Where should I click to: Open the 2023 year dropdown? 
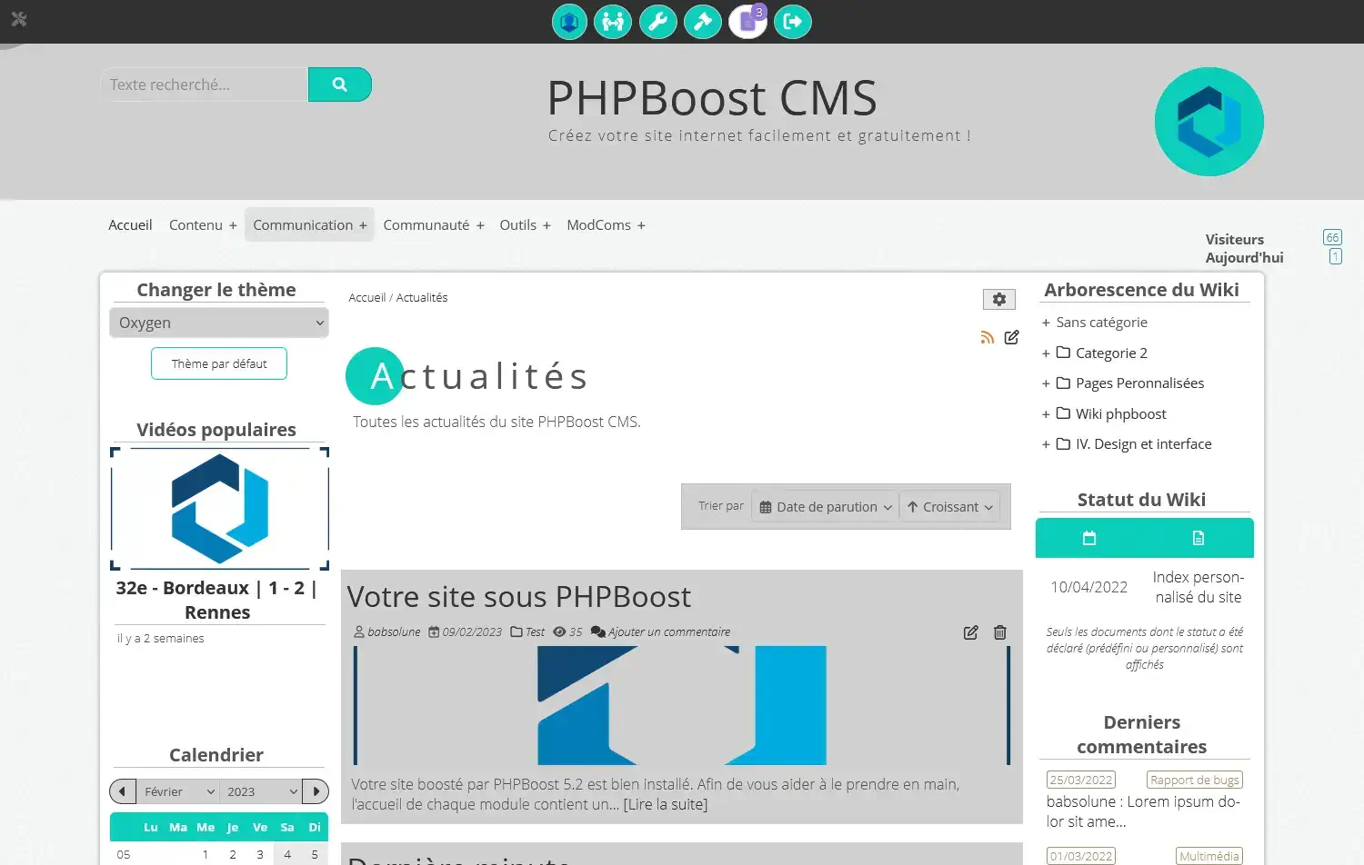pyautogui.click(x=261, y=791)
